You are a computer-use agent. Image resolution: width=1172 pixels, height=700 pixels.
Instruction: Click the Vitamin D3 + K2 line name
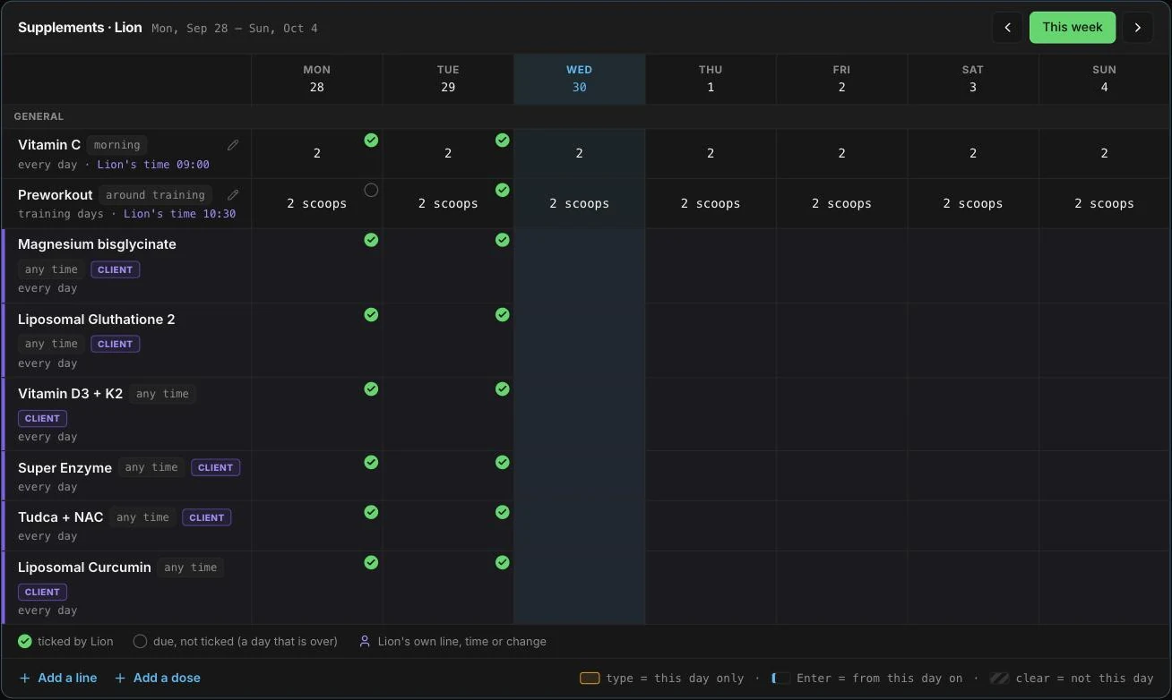pyautogui.click(x=70, y=394)
